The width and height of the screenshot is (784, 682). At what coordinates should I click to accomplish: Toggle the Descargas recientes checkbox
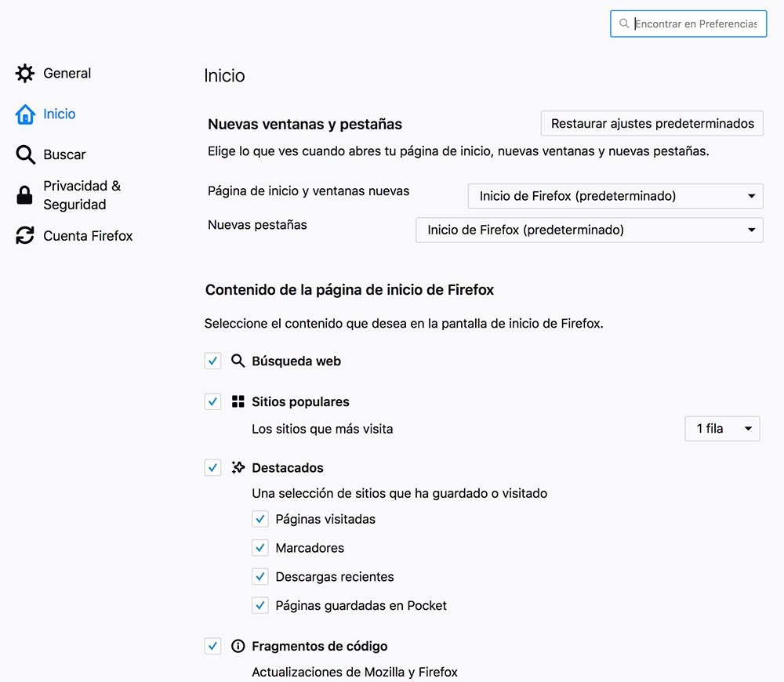pos(260,576)
